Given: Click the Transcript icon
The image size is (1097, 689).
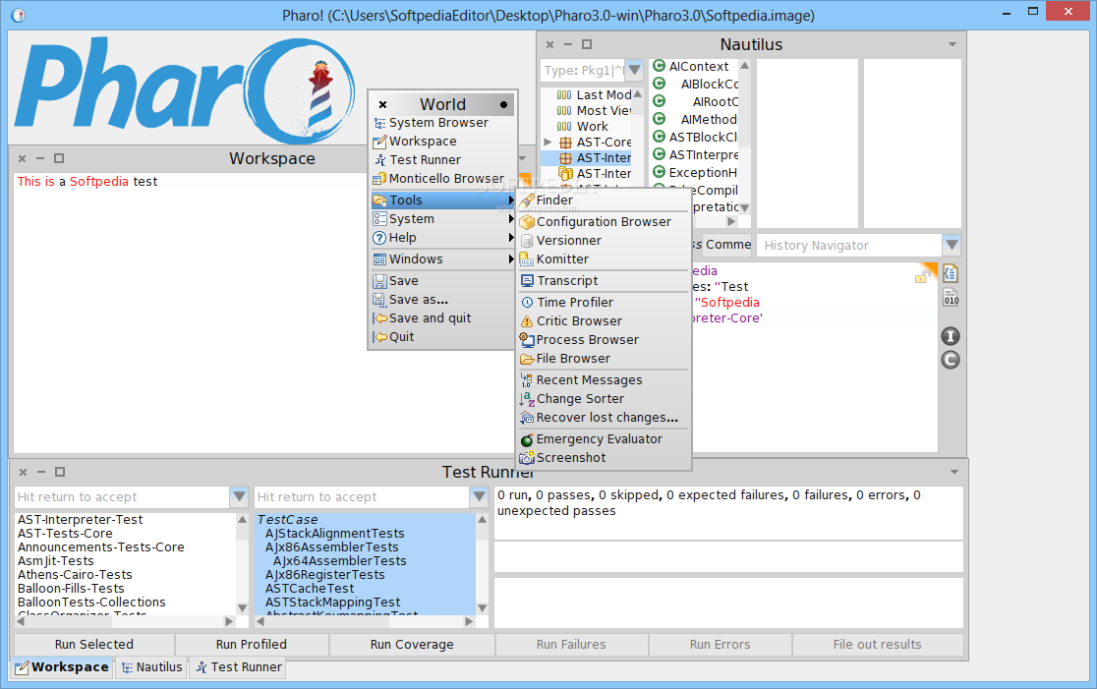Looking at the screenshot, I should 527,281.
